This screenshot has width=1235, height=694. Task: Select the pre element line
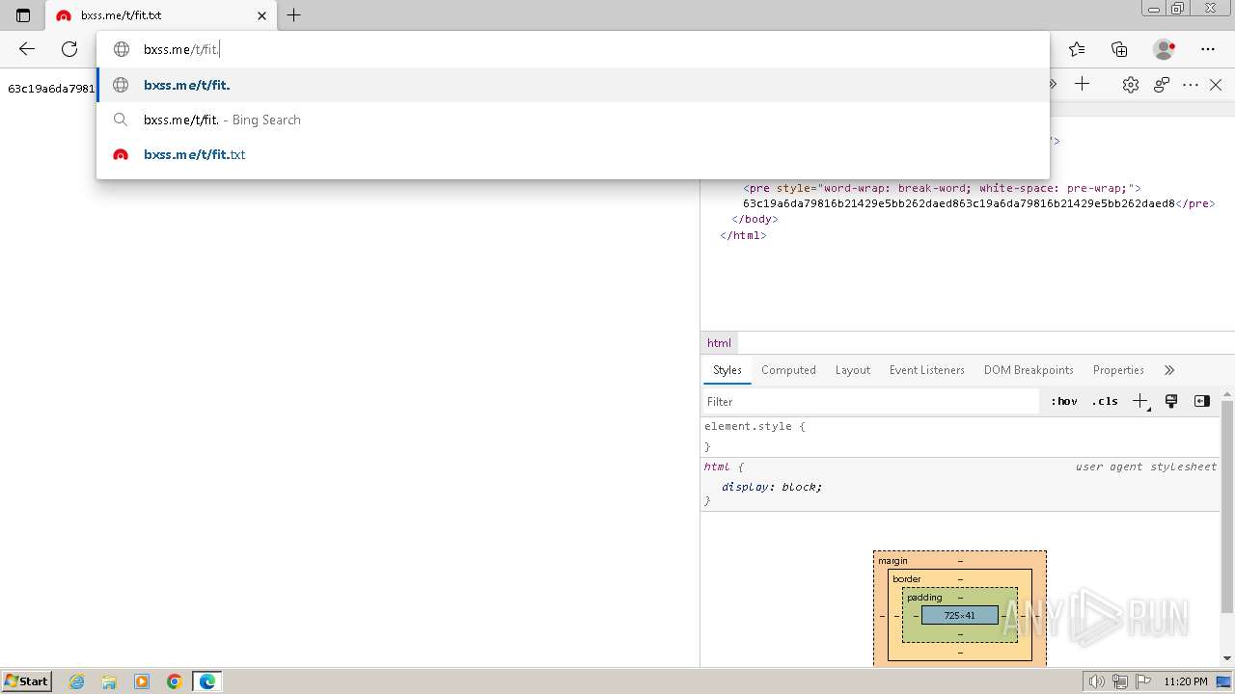coord(943,189)
